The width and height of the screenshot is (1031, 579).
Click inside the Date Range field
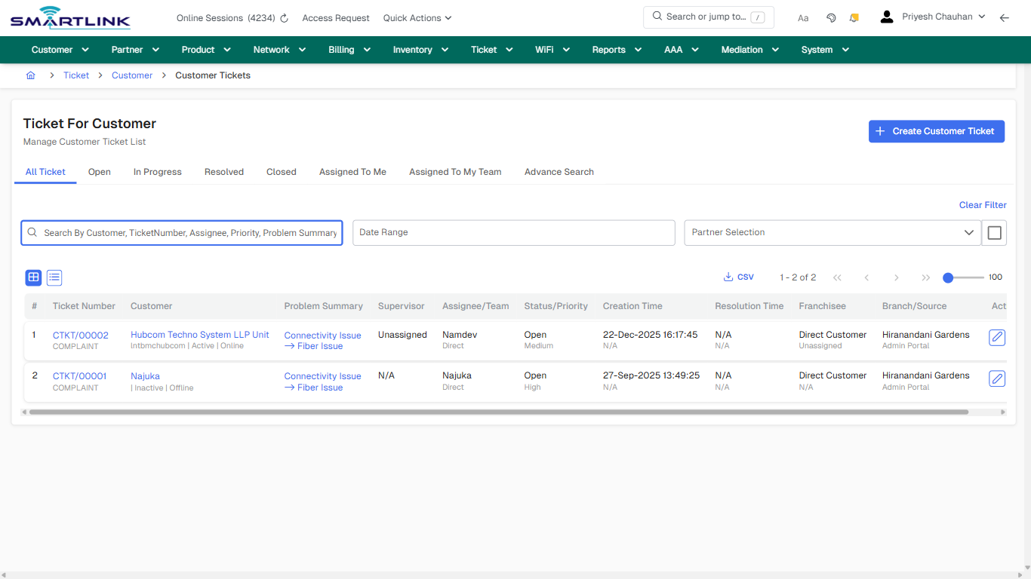[x=513, y=232]
